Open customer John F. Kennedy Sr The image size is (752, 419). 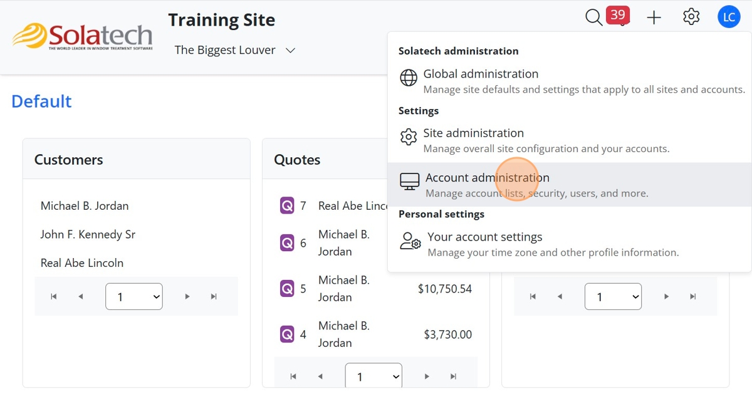click(x=88, y=234)
